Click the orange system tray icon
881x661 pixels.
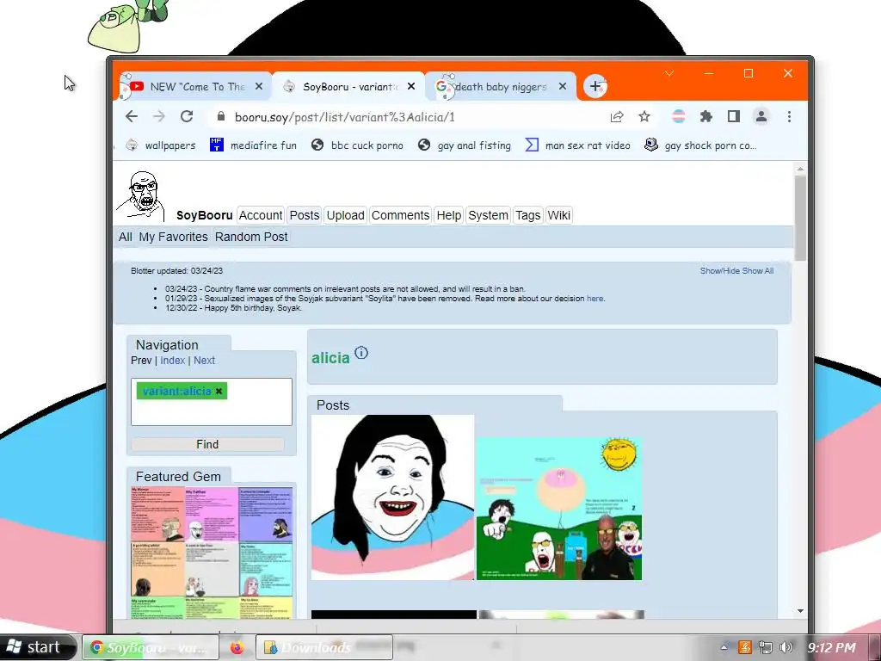745,647
